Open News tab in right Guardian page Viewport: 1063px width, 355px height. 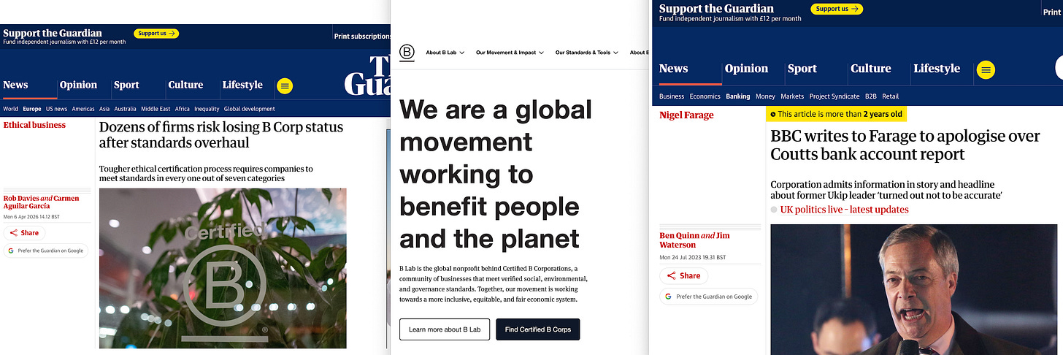point(673,69)
